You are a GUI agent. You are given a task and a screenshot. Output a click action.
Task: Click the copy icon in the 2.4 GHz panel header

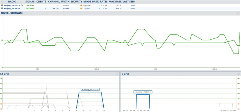(x=117, y=74)
